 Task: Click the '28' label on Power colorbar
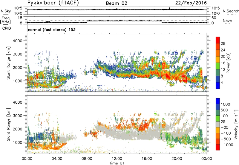pyautogui.click(x=223, y=43)
